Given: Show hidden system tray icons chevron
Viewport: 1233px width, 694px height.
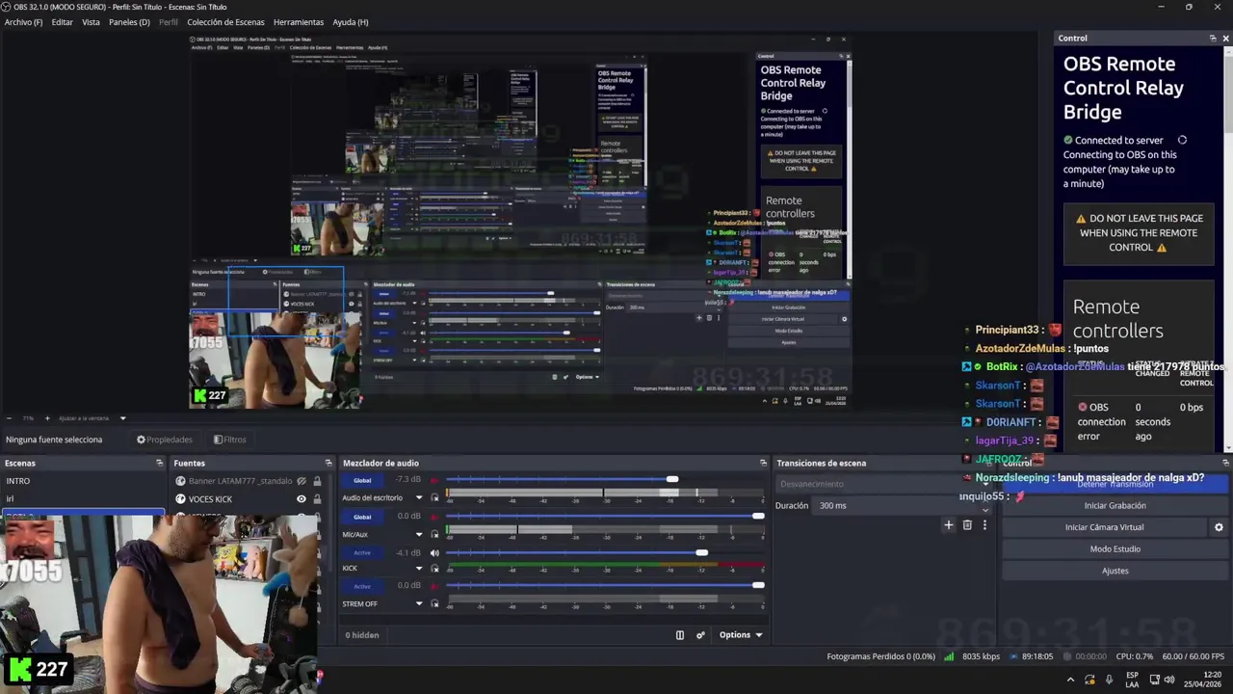Looking at the screenshot, I should tap(1070, 680).
